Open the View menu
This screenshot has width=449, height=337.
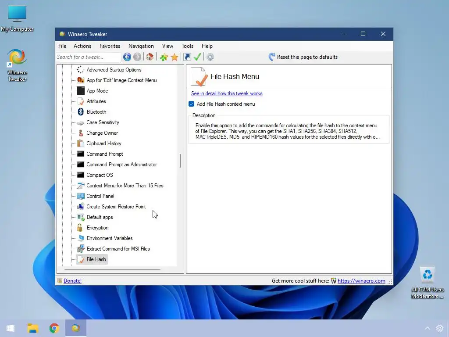167,46
